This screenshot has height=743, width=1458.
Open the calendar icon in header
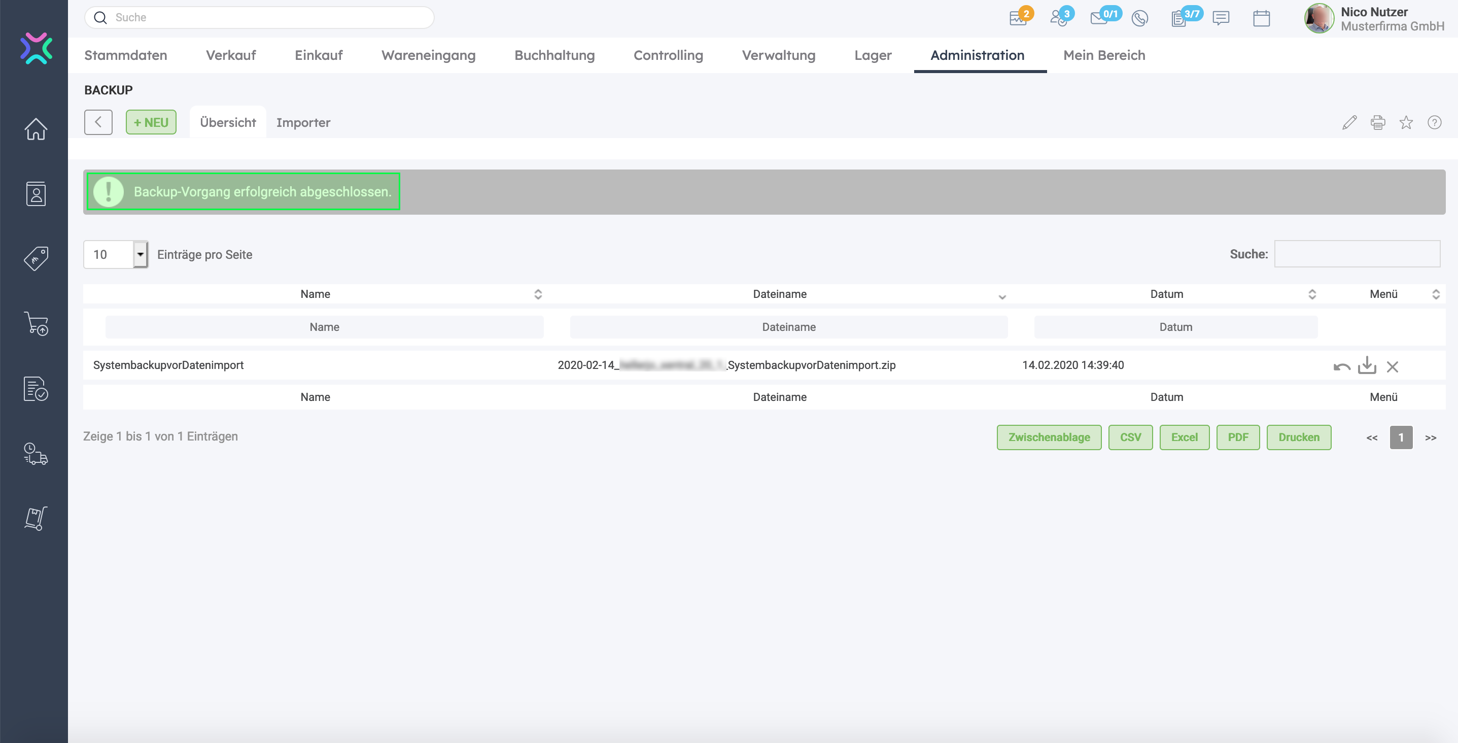[1261, 18]
